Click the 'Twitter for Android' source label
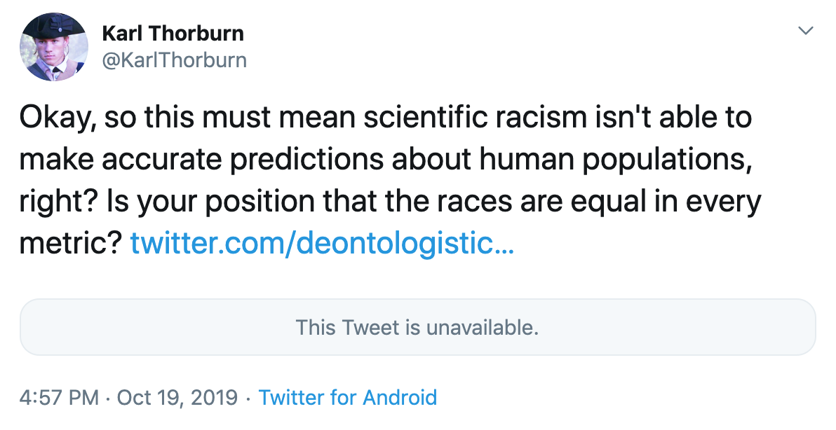The height and width of the screenshot is (430, 836). click(348, 397)
